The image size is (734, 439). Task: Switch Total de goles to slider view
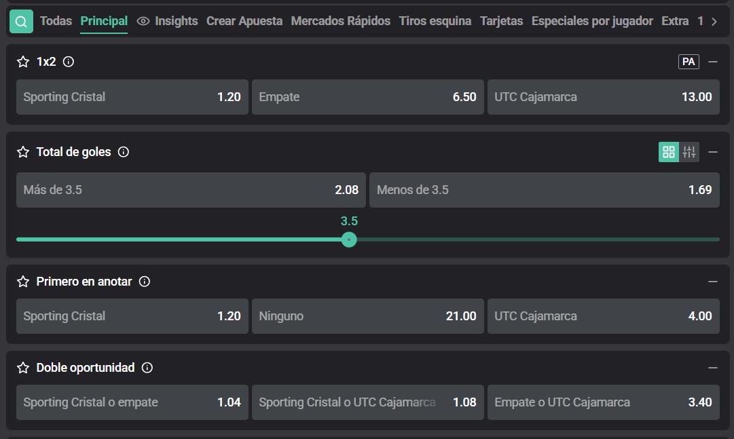tap(689, 152)
